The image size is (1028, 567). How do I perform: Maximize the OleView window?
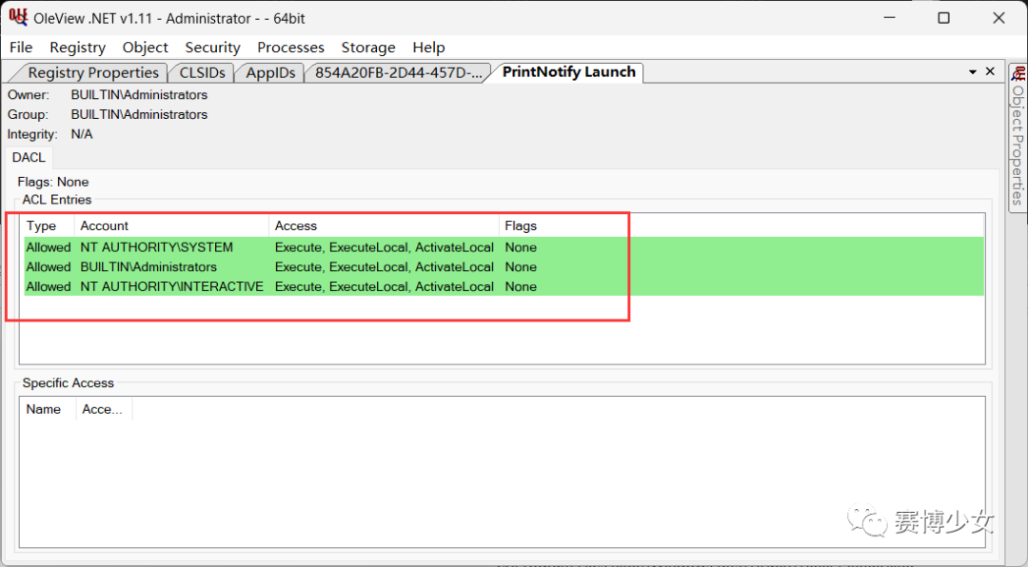tap(943, 18)
